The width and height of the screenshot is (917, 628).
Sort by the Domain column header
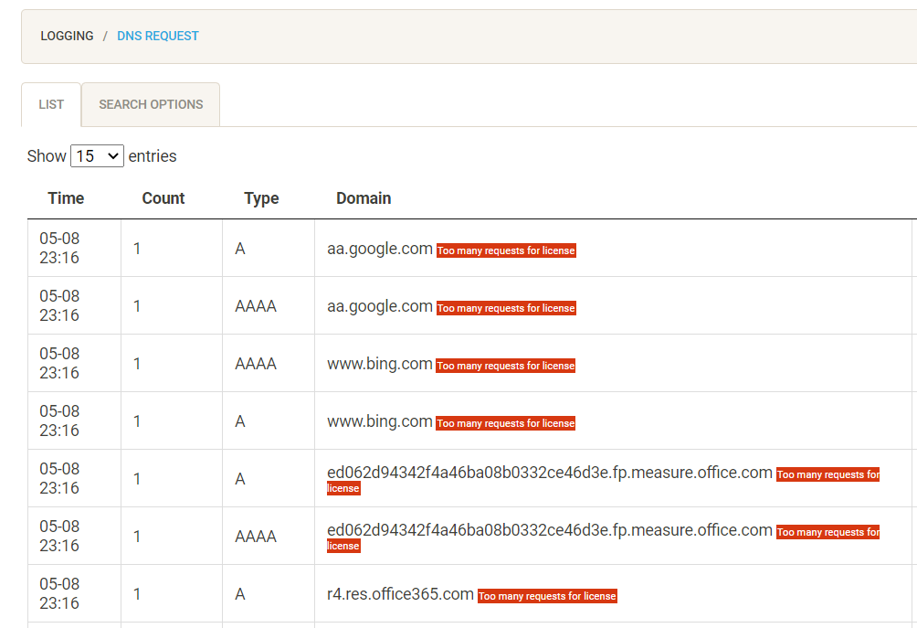tap(364, 198)
